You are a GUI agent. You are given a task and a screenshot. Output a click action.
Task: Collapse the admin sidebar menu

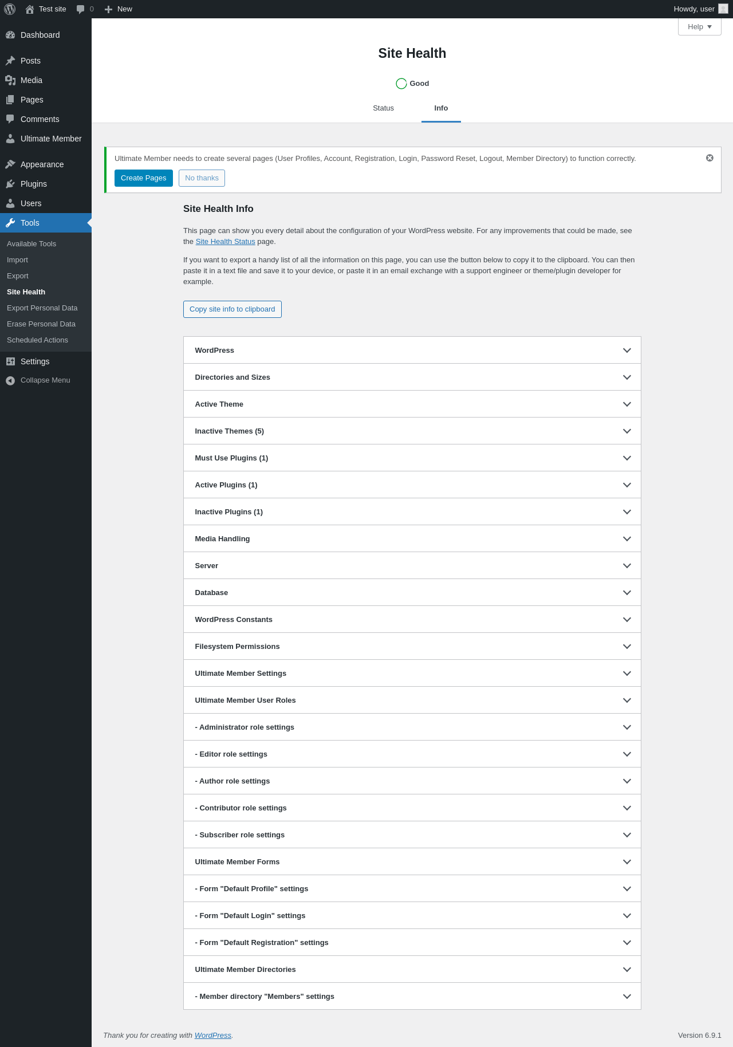tap(45, 380)
